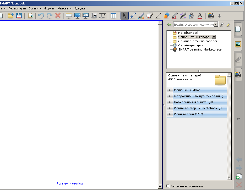Open the dual page display icon
Viewport: 245px width, 190px height.
(x=86, y=16)
